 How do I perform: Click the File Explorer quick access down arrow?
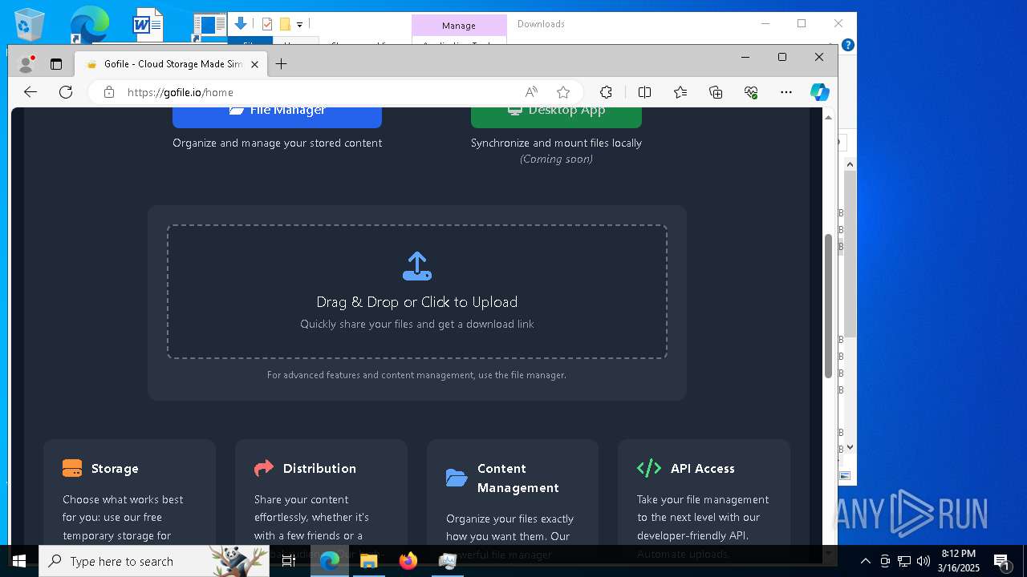[x=241, y=23]
